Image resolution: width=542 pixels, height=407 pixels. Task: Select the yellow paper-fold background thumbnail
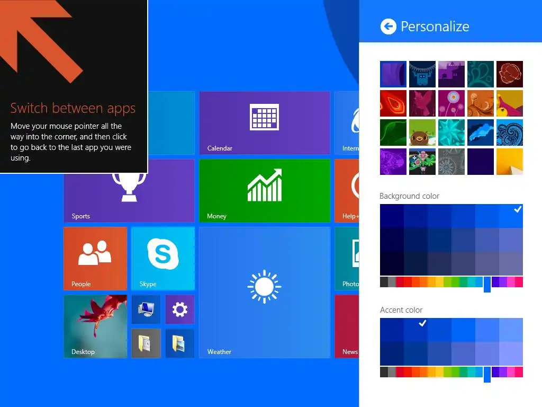510,161
